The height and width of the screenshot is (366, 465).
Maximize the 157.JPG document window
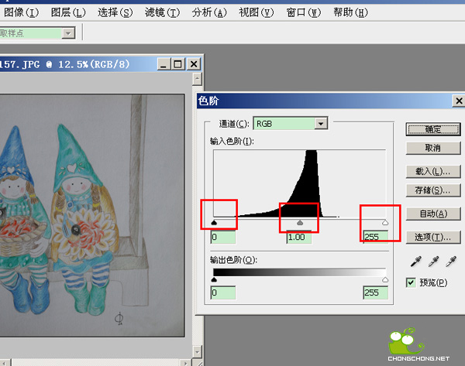point(177,64)
